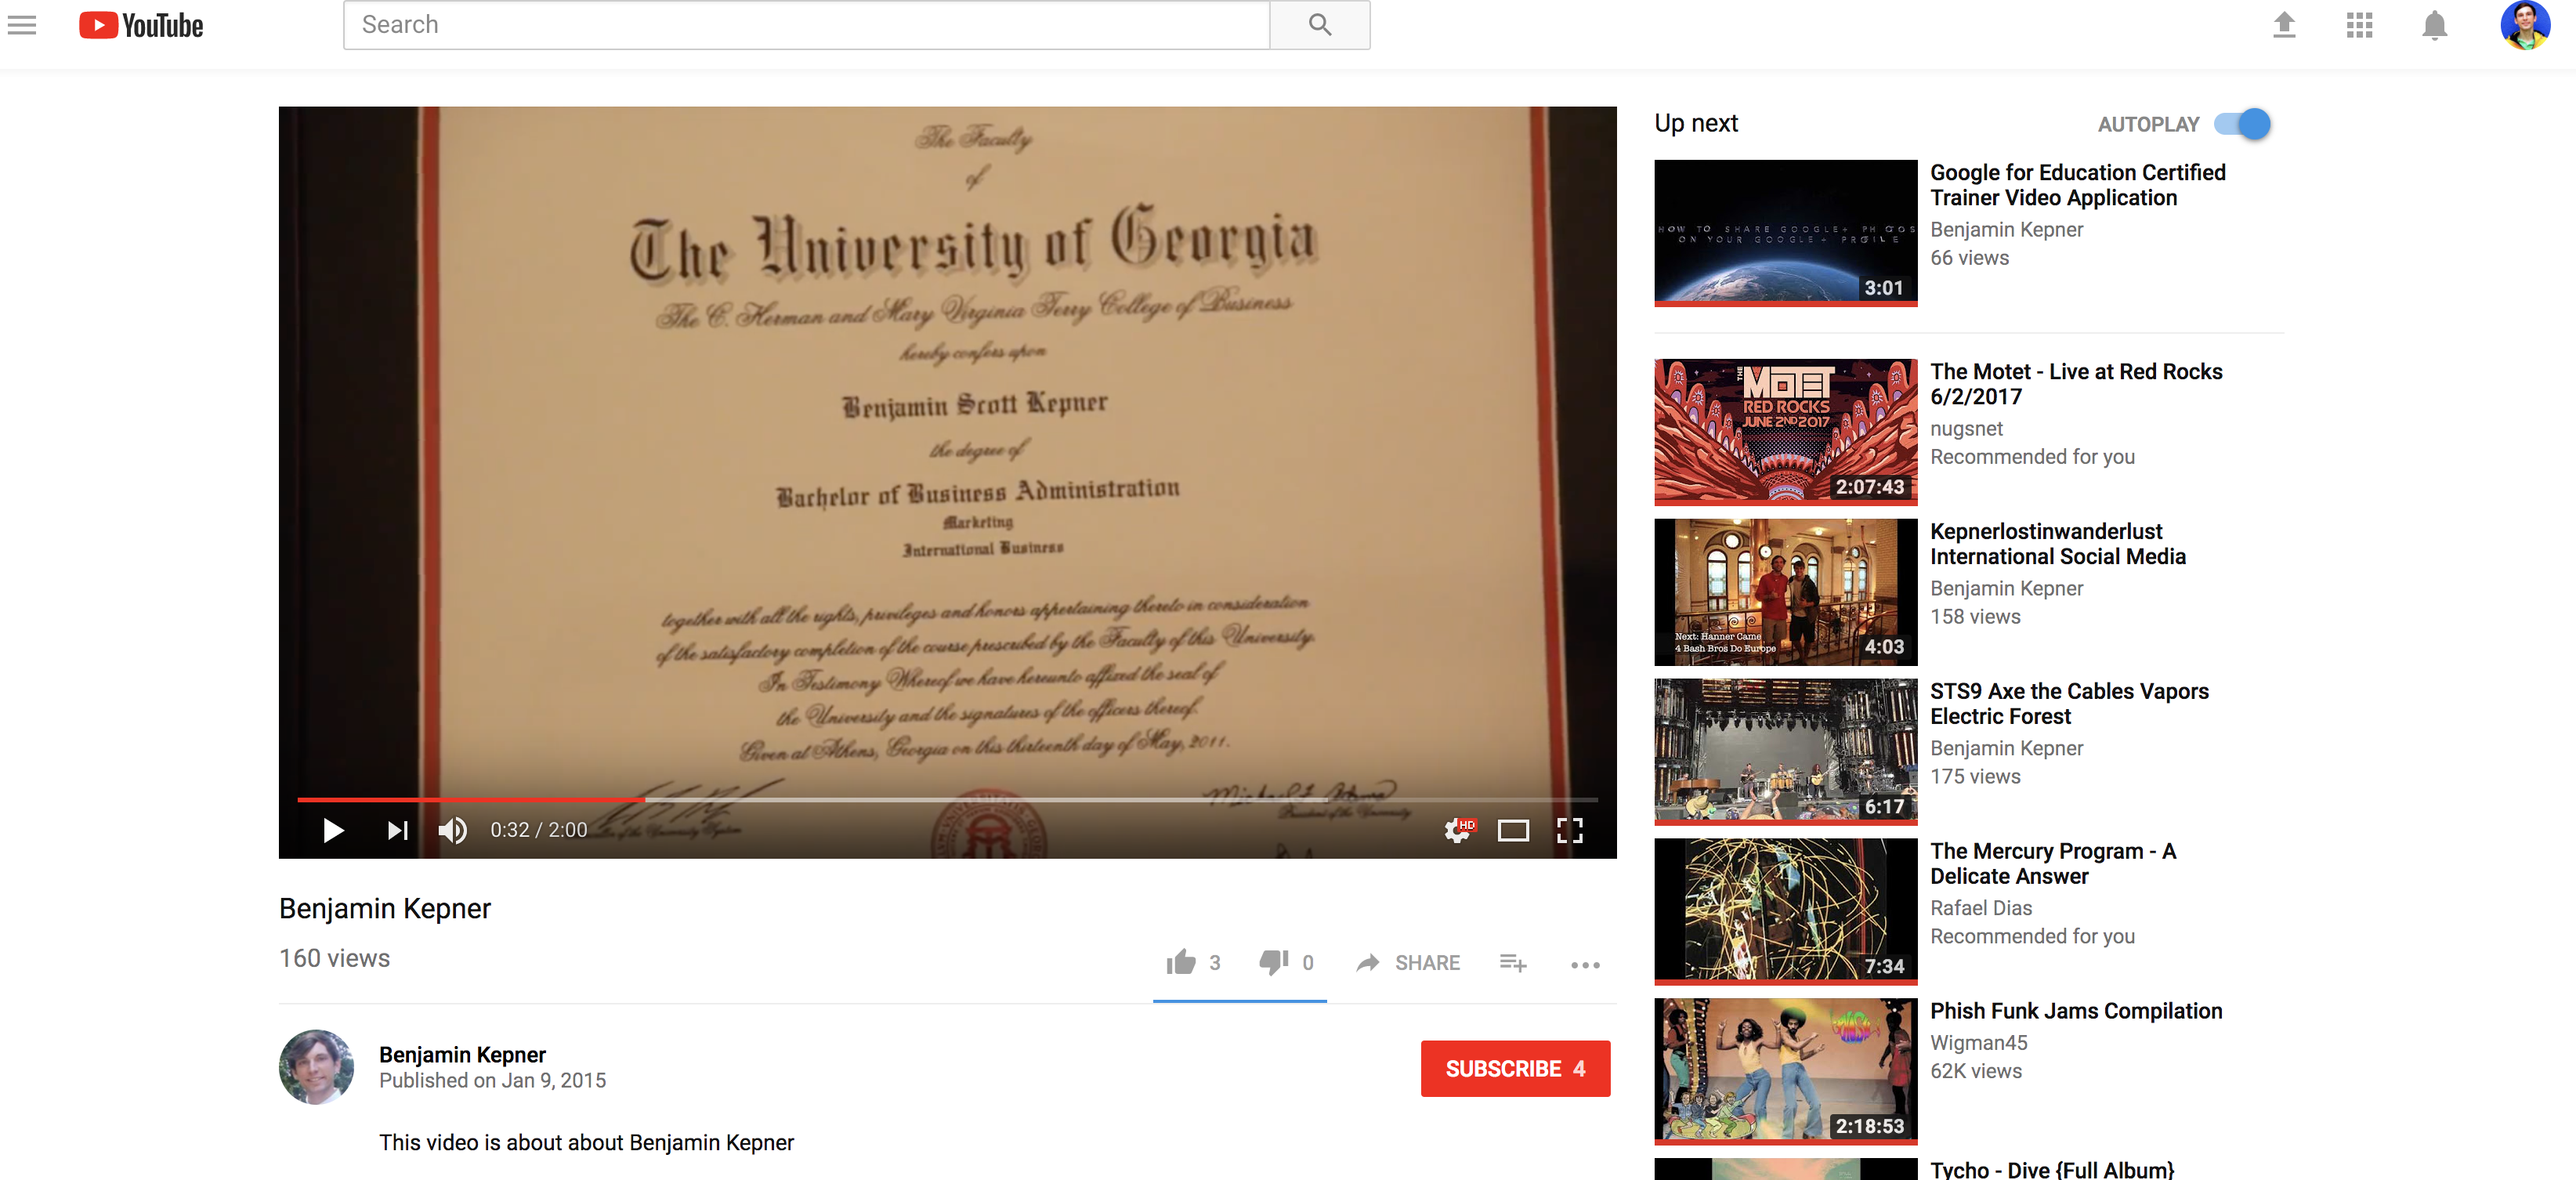Open the hamburger guide menu

click(x=22, y=25)
